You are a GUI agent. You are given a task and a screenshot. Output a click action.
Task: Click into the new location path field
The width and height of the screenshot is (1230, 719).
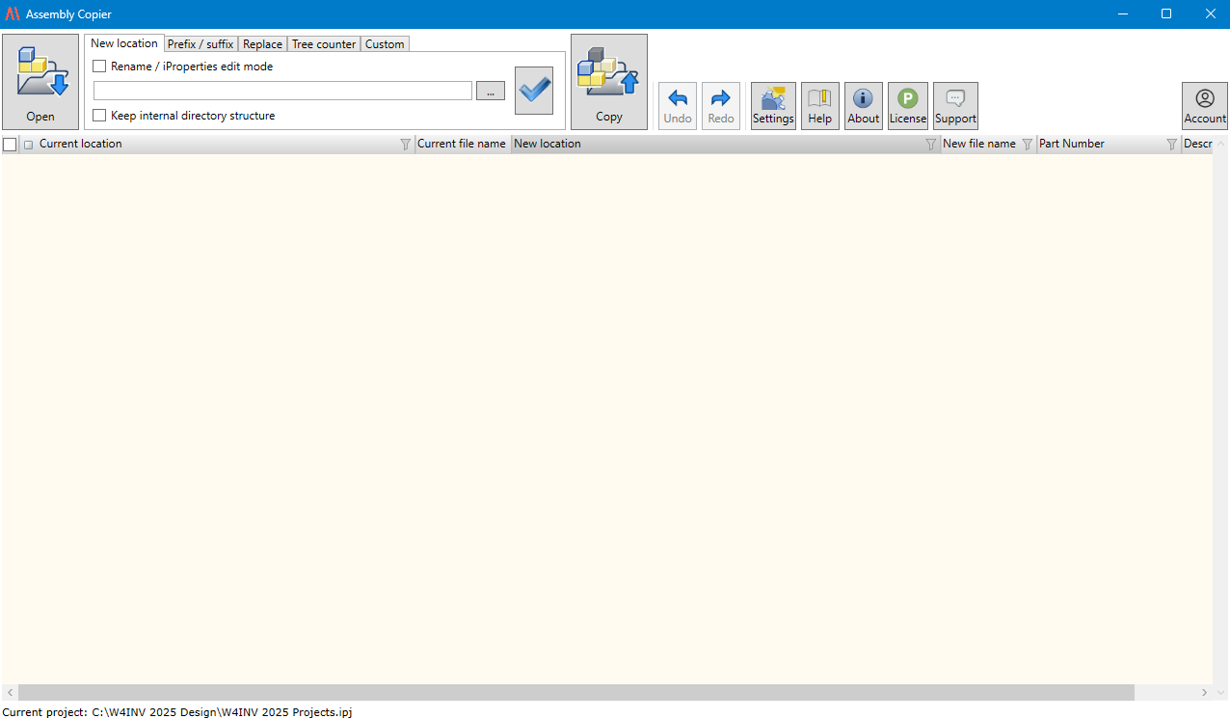coord(282,91)
